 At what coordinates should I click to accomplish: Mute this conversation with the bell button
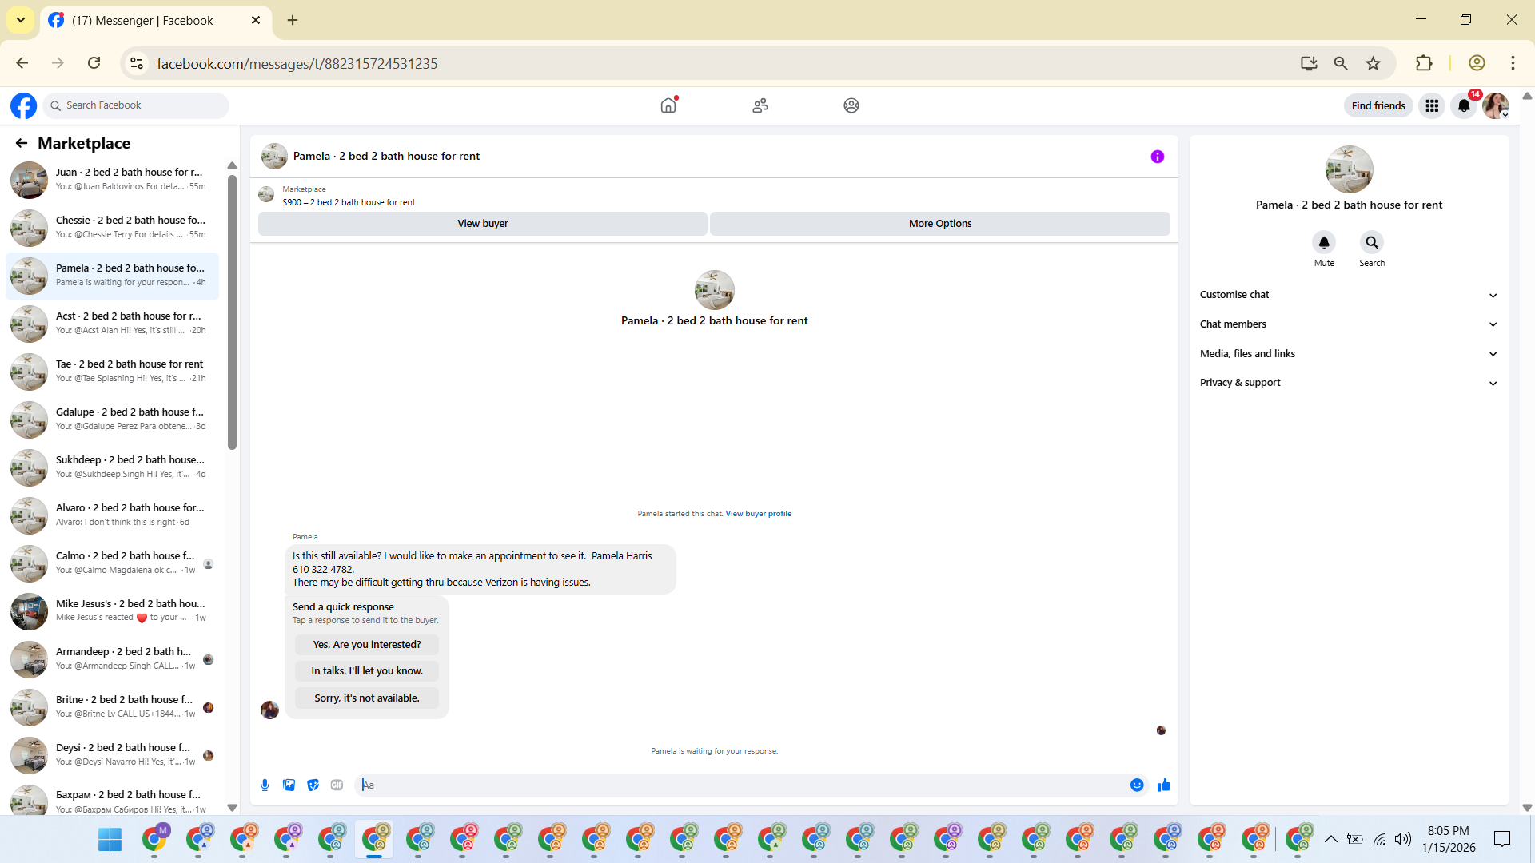coord(1324,242)
